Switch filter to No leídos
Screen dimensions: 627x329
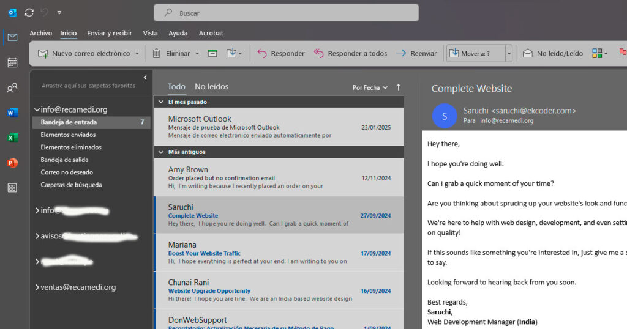tap(211, 87)
